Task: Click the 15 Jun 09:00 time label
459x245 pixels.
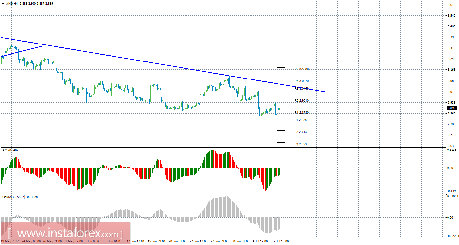Action: coord(157,241)
